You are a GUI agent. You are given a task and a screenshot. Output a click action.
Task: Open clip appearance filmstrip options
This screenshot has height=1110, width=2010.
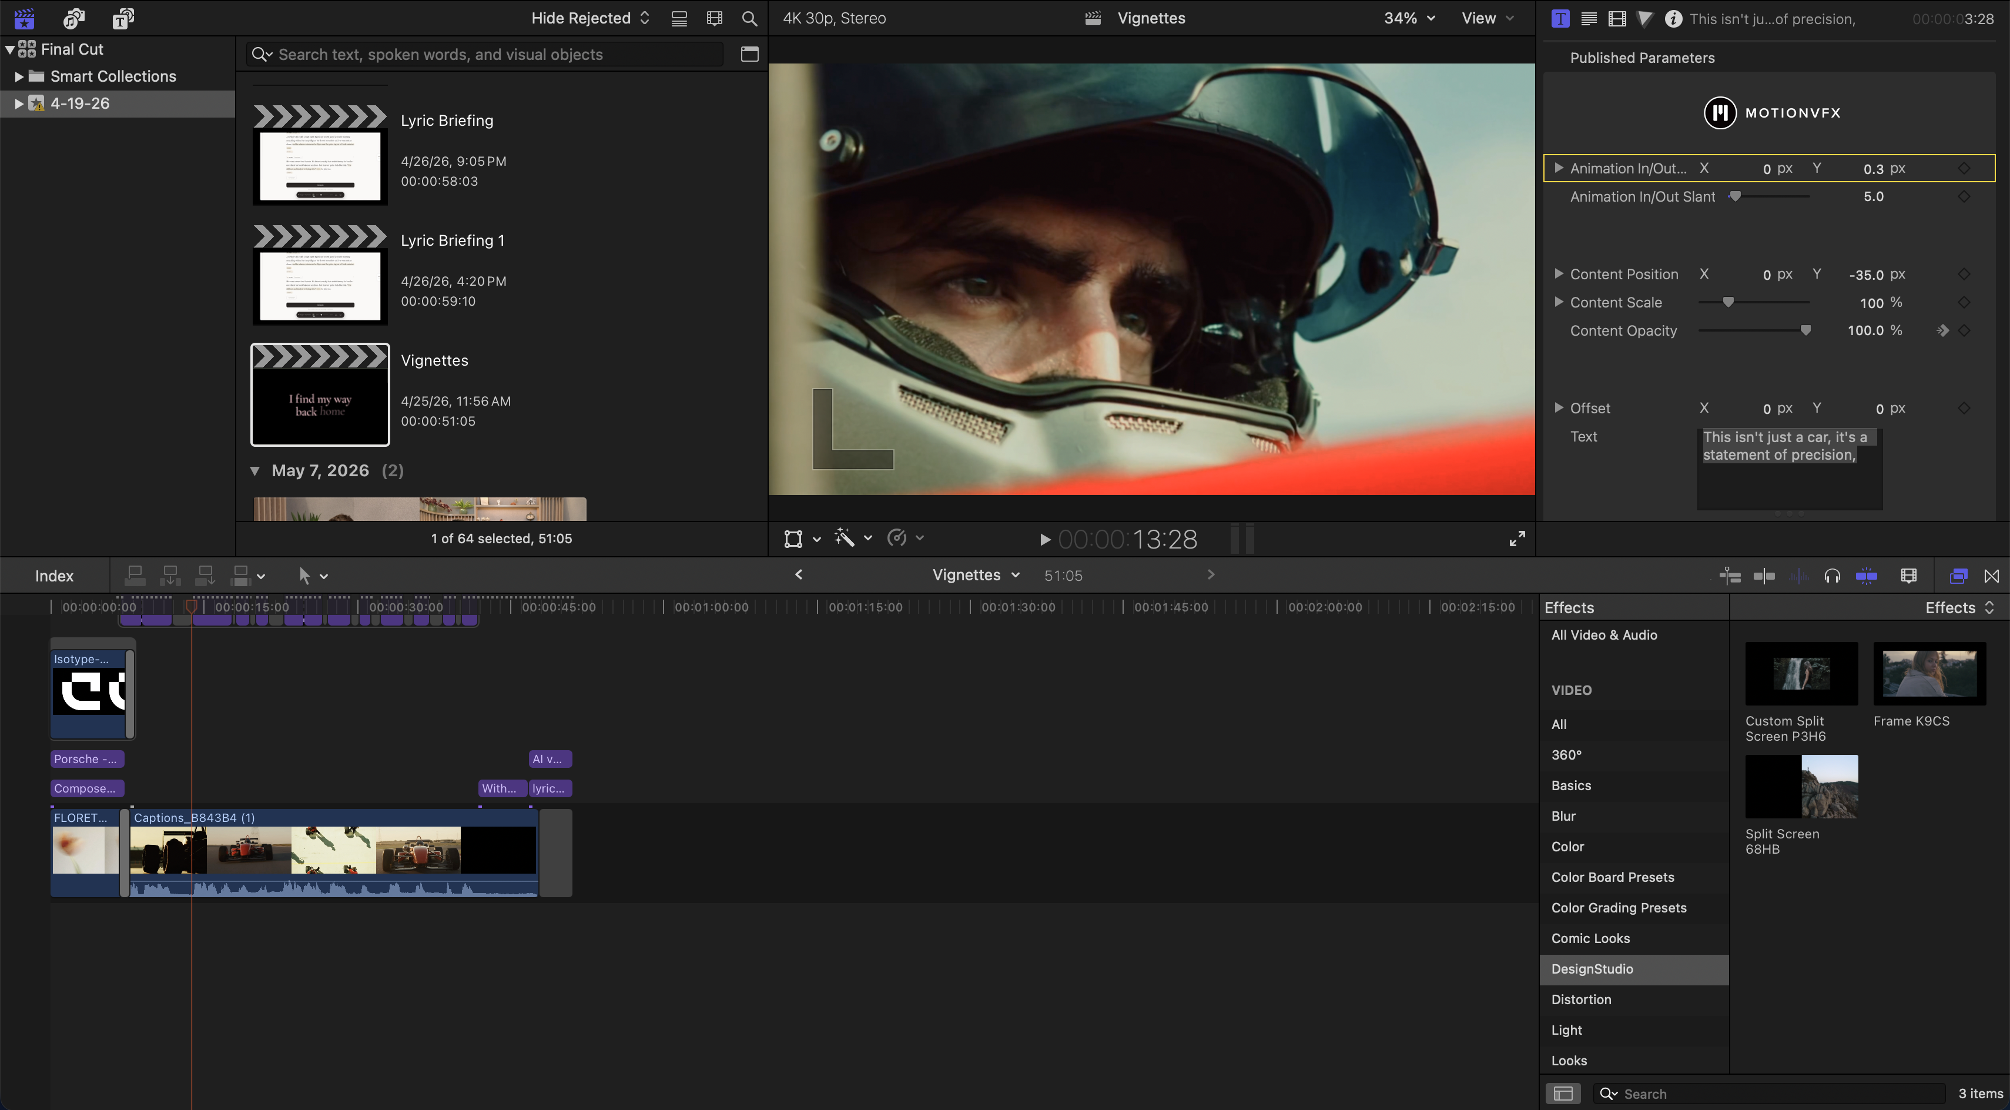[x=714, y=18]
